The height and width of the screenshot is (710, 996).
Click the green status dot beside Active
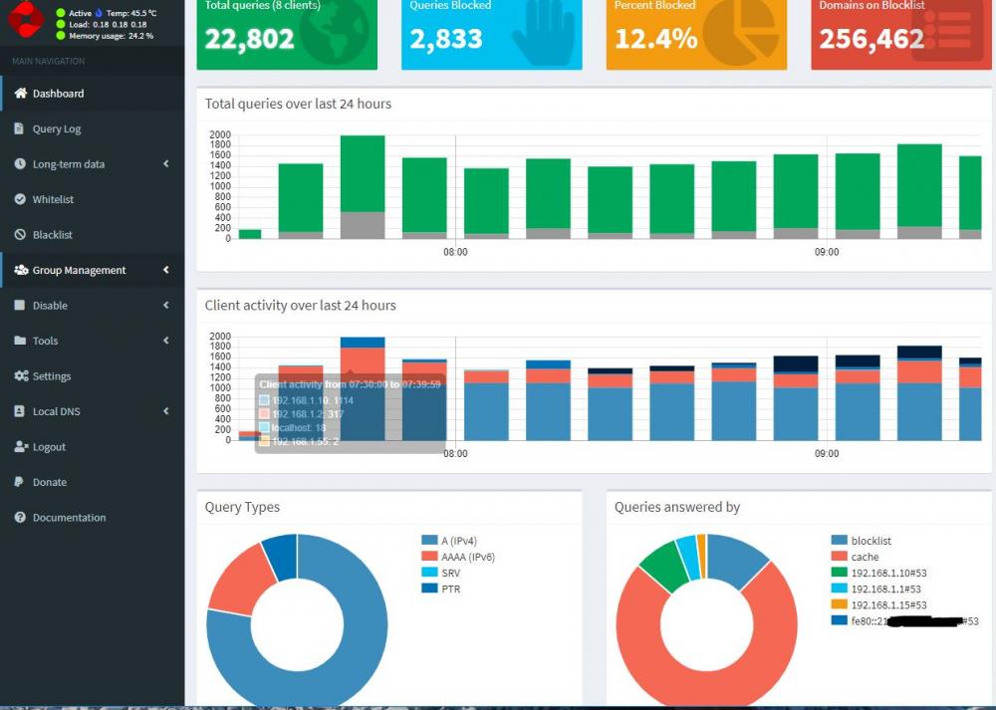[x=61, y=13]
